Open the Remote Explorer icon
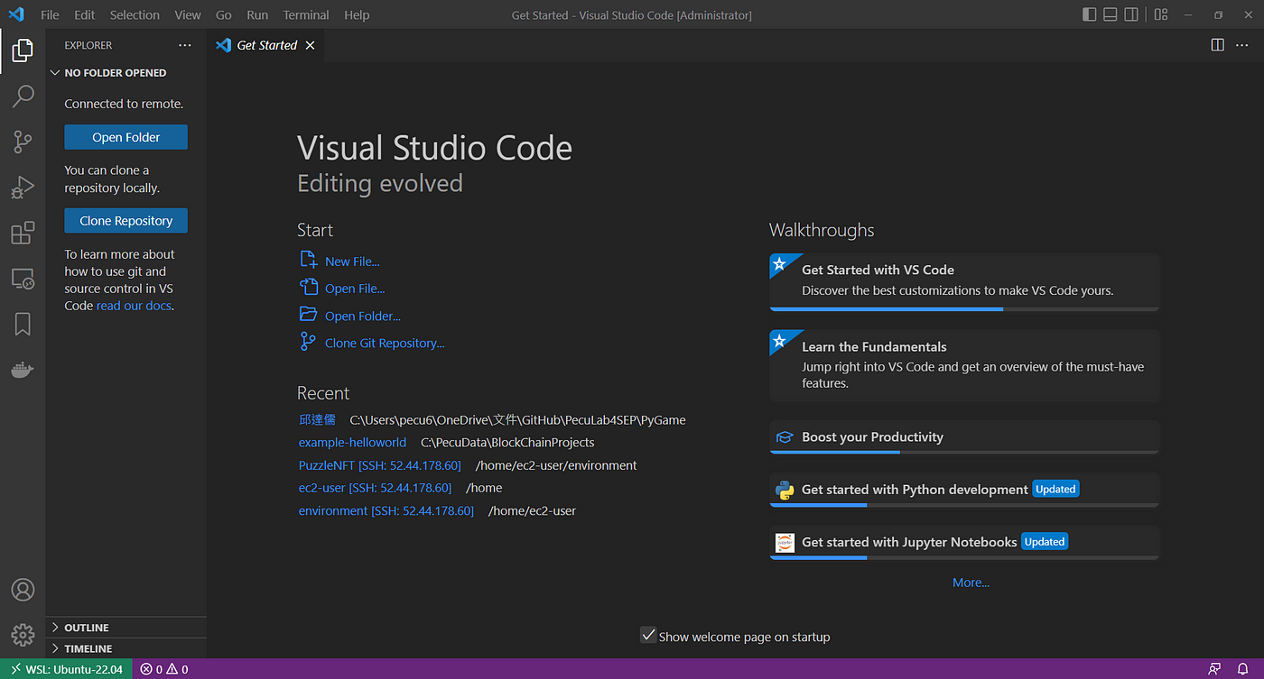 click(x=23, y=279)
